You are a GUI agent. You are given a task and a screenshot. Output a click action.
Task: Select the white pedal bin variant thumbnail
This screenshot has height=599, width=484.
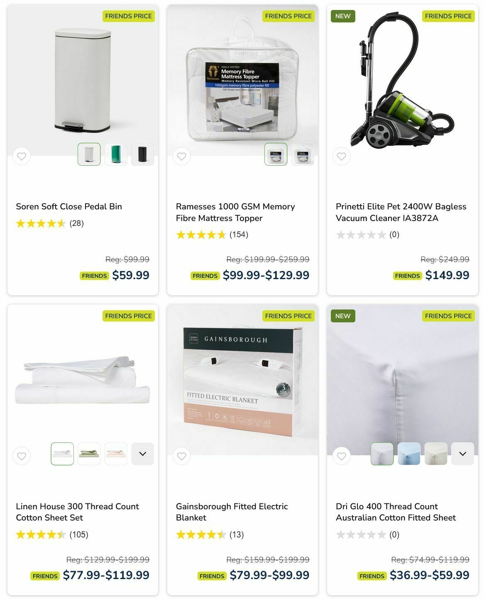click(89, 155)
